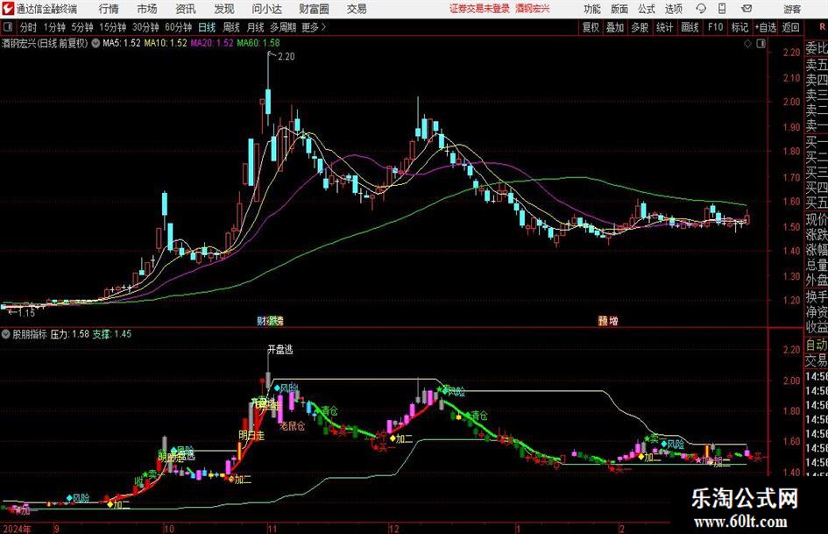
Task: Switch to 30分钟 period
Action: [x=145, y=27]
